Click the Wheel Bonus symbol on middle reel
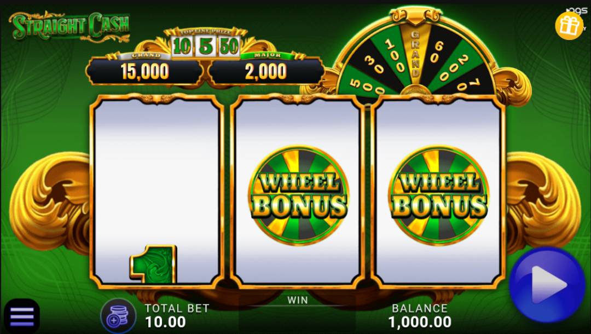591x334 pixels. [299, 195]
